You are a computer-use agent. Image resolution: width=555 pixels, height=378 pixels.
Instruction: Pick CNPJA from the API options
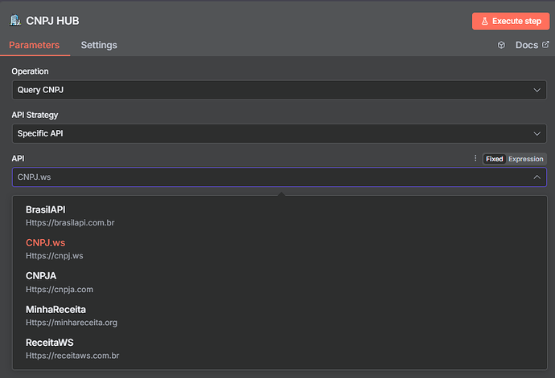41,276
